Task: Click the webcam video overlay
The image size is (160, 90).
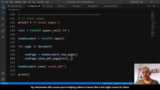Action: (147, 74)
